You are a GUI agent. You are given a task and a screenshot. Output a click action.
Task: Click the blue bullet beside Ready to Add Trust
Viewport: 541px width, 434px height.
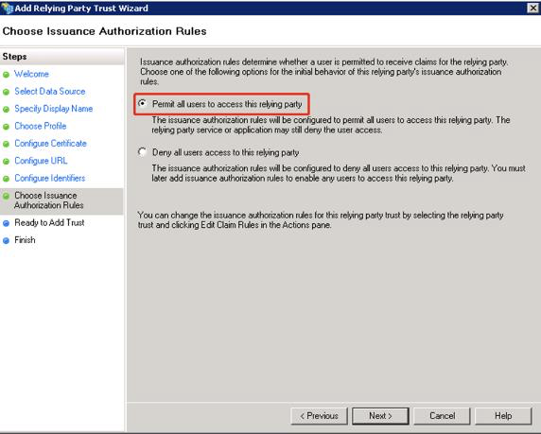[x=6, y=223]
